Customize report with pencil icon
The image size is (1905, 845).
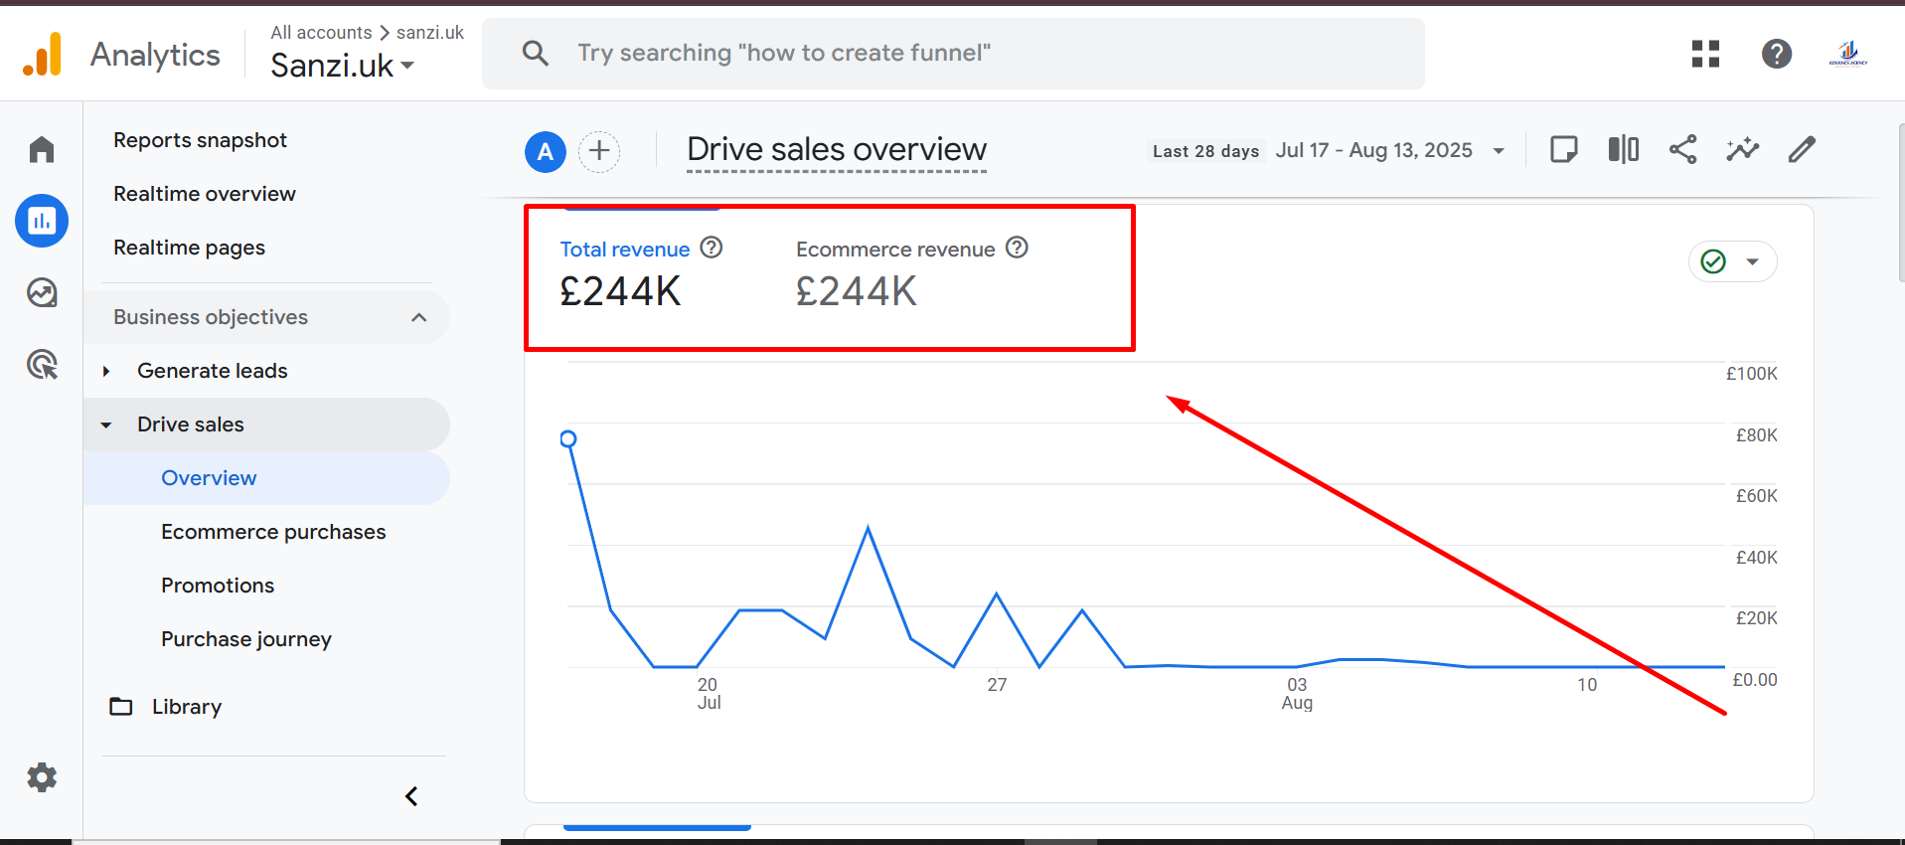[x=1802, y=150]
